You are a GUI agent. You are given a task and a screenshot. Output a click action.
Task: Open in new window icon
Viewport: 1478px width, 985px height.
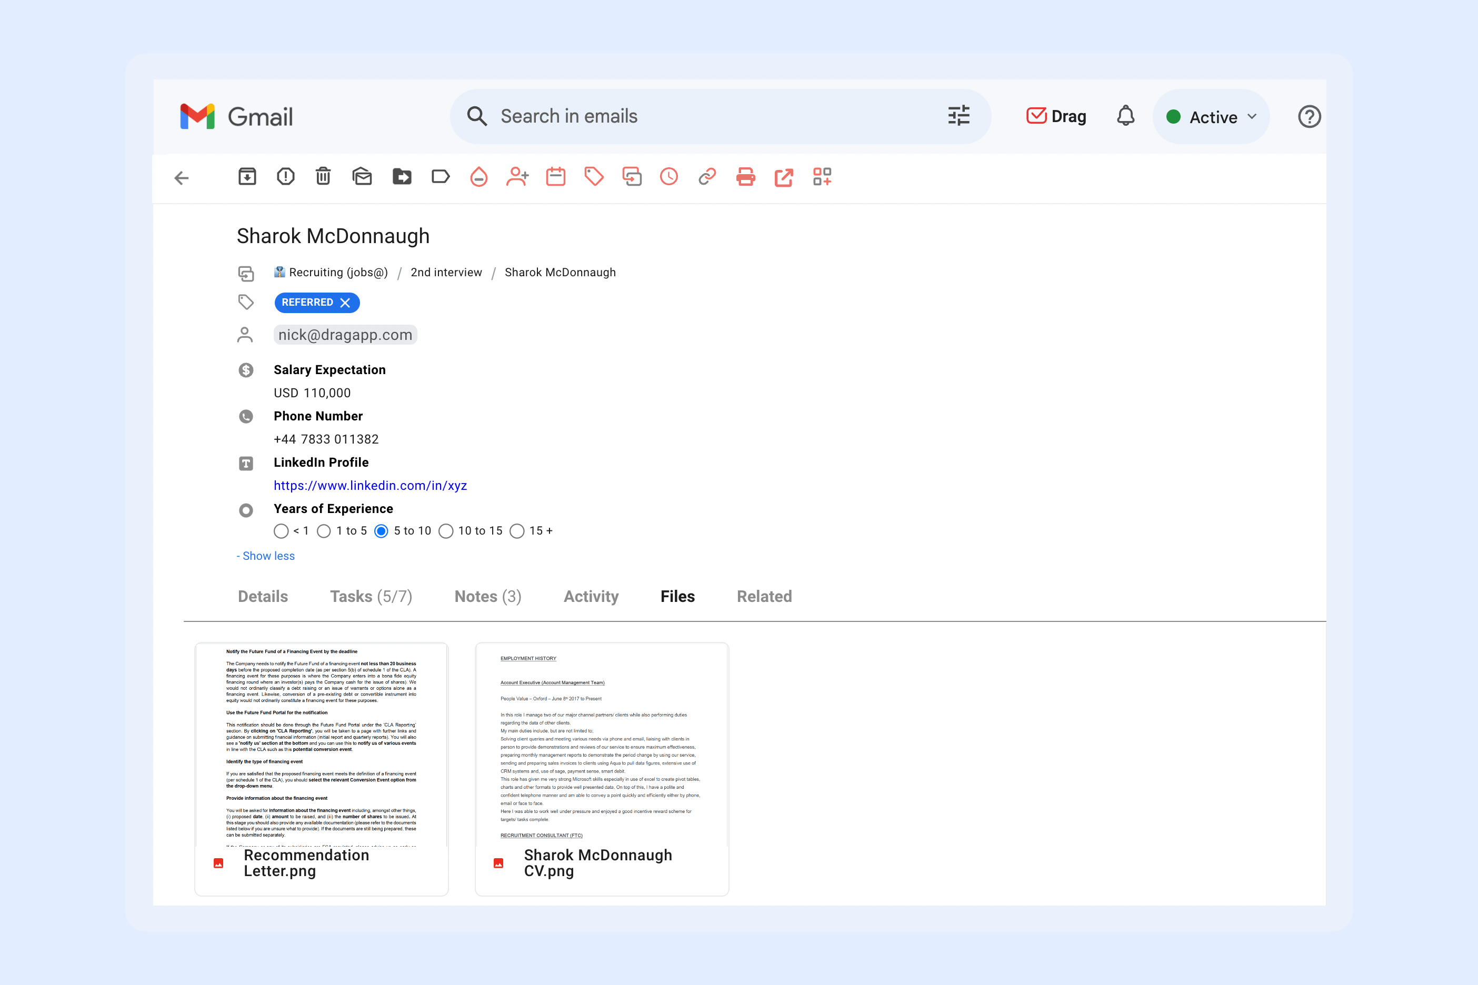(x=784, y=177)
